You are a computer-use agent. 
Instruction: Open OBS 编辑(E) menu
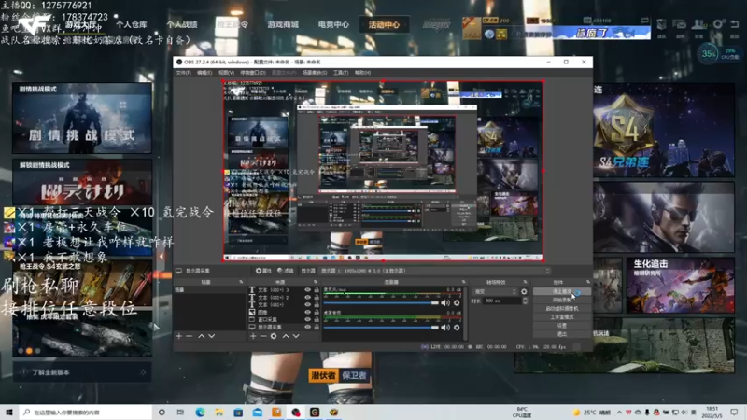click(204, 73)
